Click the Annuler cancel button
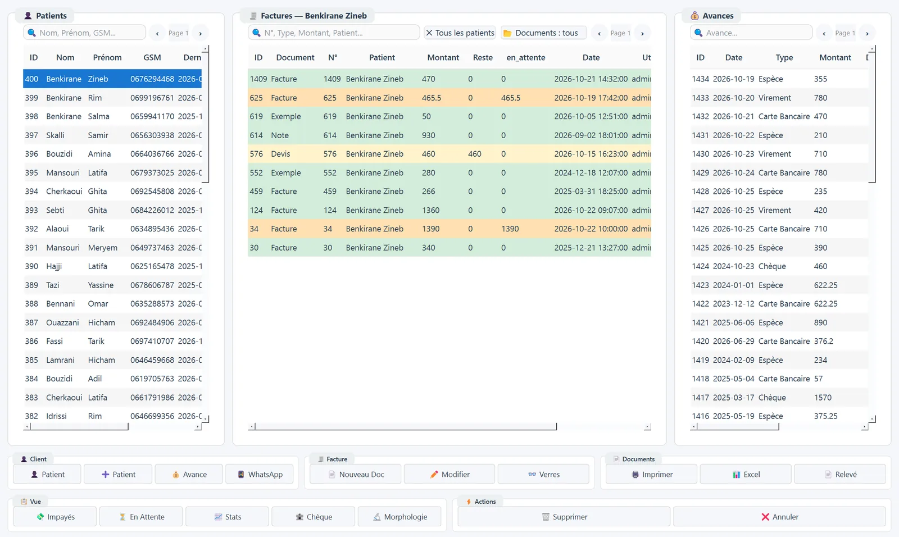This screenshot has width=899, height=537. [x=779, y=517]
